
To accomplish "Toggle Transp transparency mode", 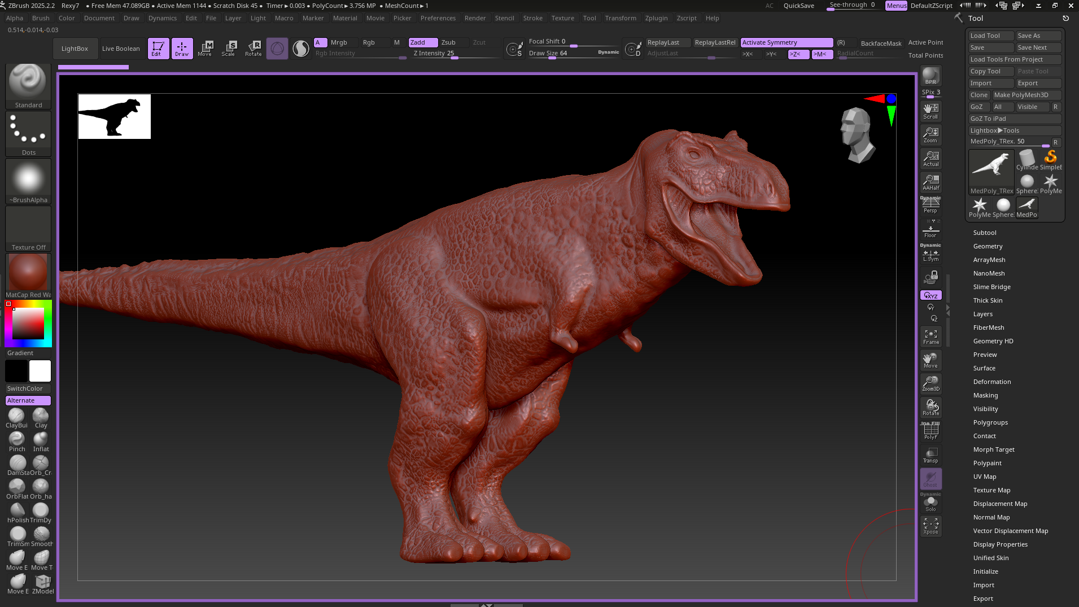I will click(x=931, y=455).
